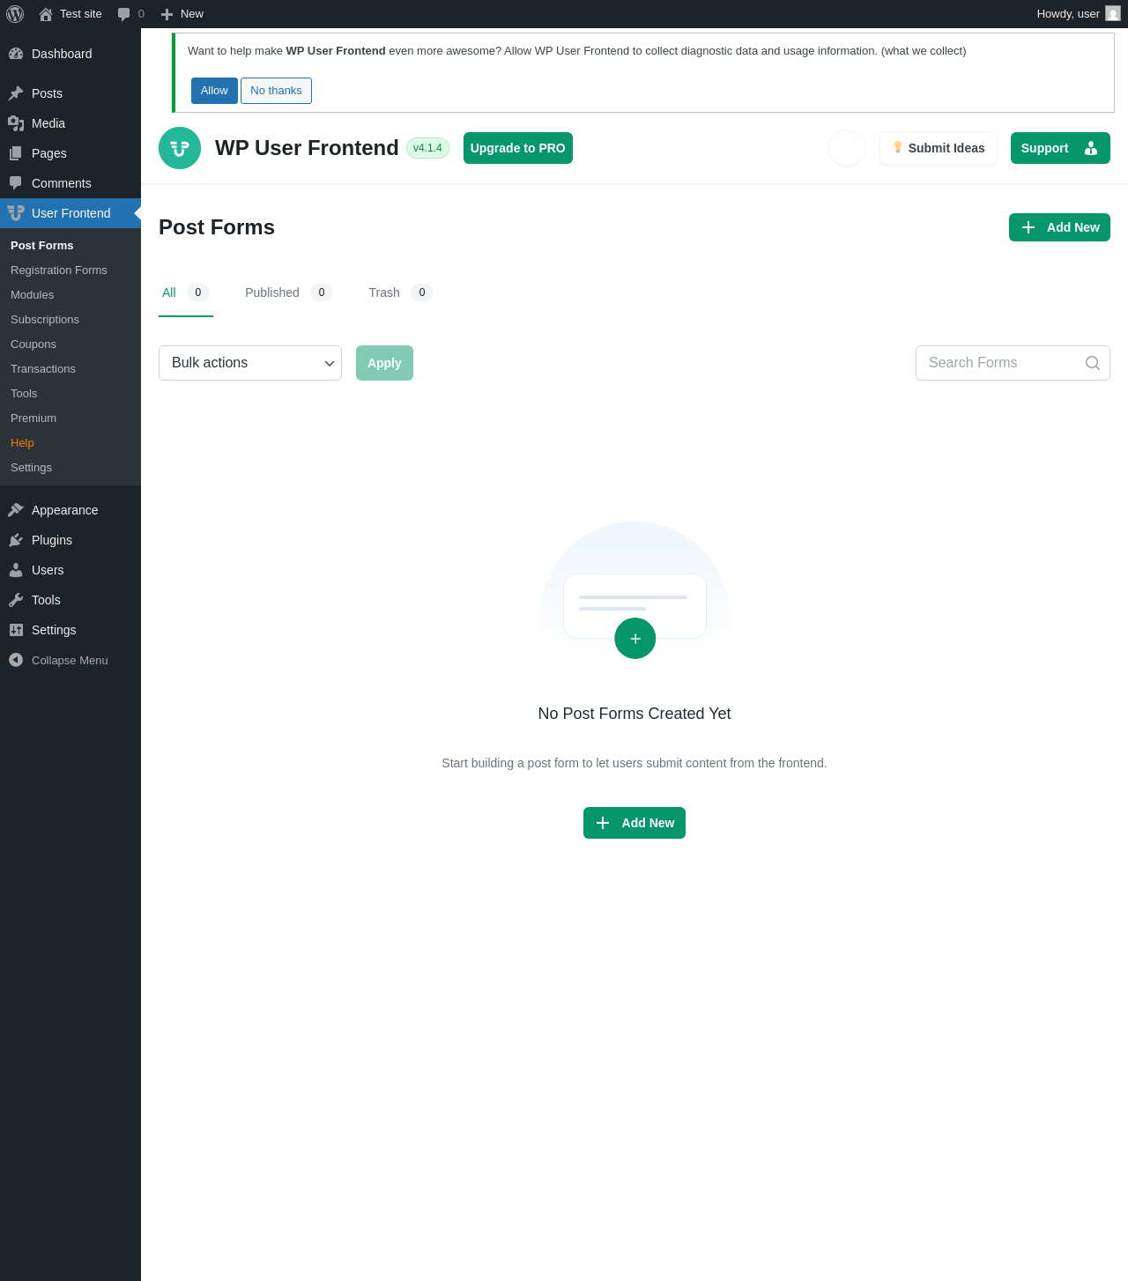Click the Upgrade to PRO button
This screenshot has width=1128, height=1281.
pos(518,148)
